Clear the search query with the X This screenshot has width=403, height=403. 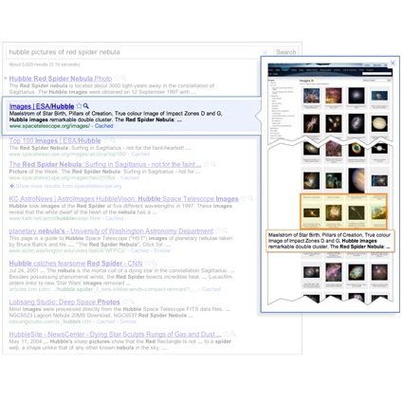pyautogui.click(x=265, y=52)
